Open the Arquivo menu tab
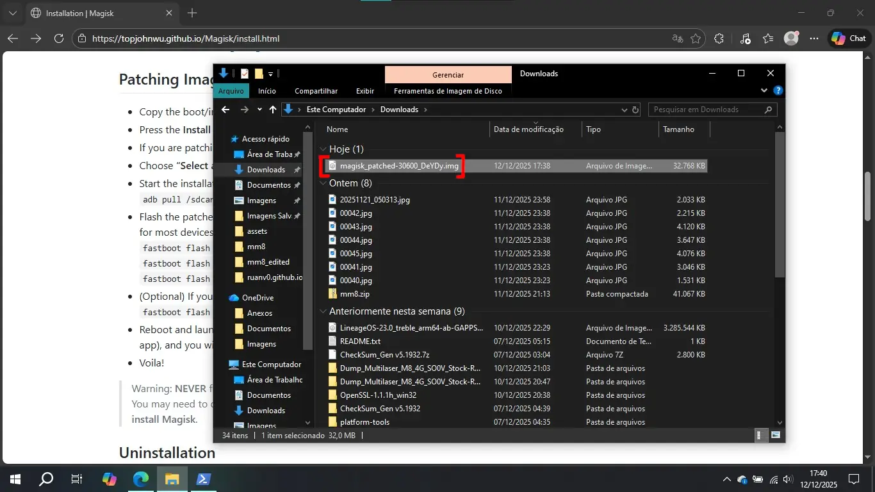This screenshot has height=492, width=875. click(231, 91)
